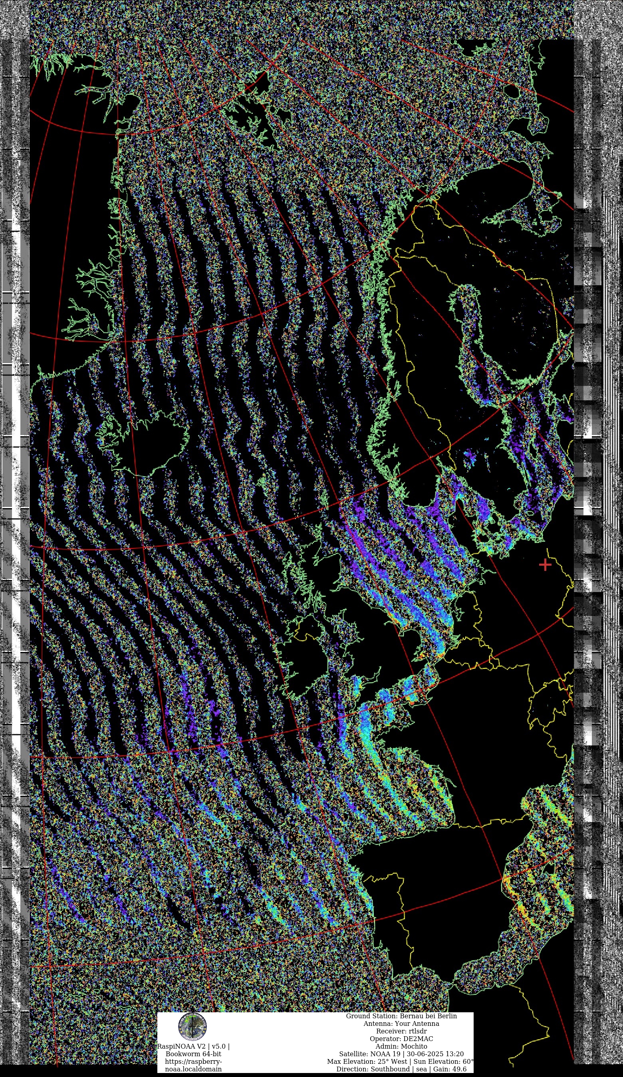
Task: Click the 'RaspiNOAA V2 | v5.0 |' text
Action: pyautogui.click(x=193, y=1046)
